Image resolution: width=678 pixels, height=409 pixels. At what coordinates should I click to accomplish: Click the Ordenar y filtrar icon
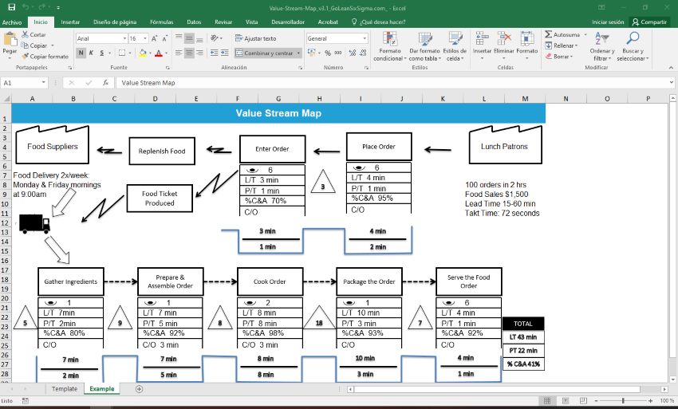[602, 38]
